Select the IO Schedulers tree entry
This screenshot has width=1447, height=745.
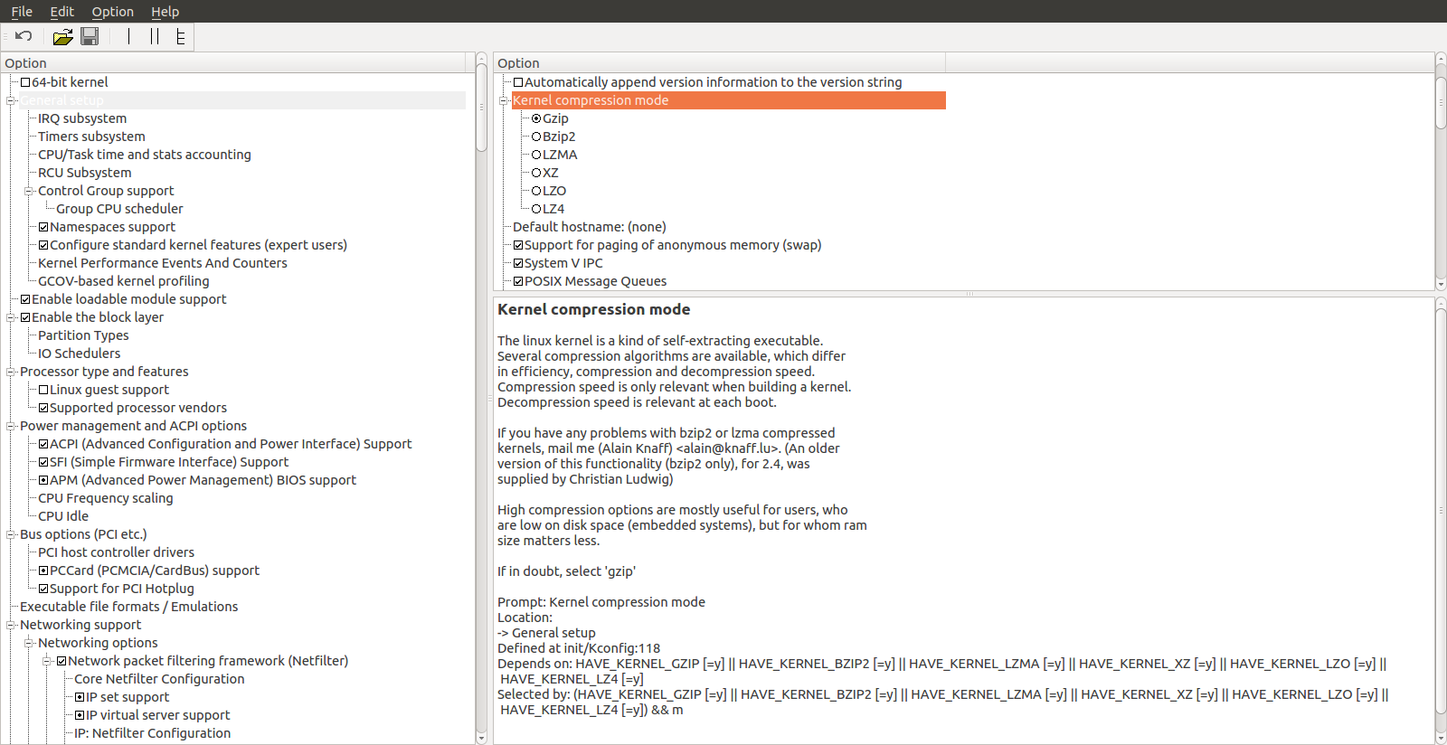[79, 354]
